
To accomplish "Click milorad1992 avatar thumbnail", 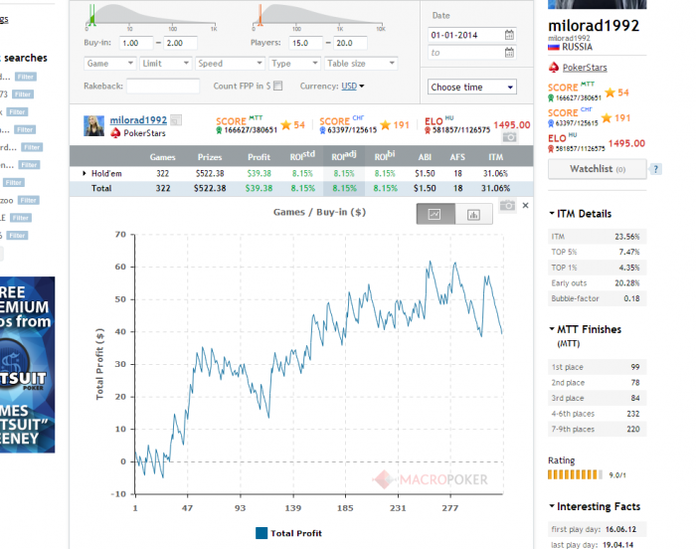I will (x=93, y=125).
